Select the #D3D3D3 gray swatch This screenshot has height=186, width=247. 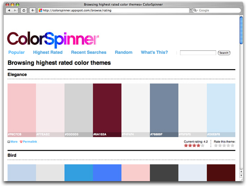pos(79,110)
